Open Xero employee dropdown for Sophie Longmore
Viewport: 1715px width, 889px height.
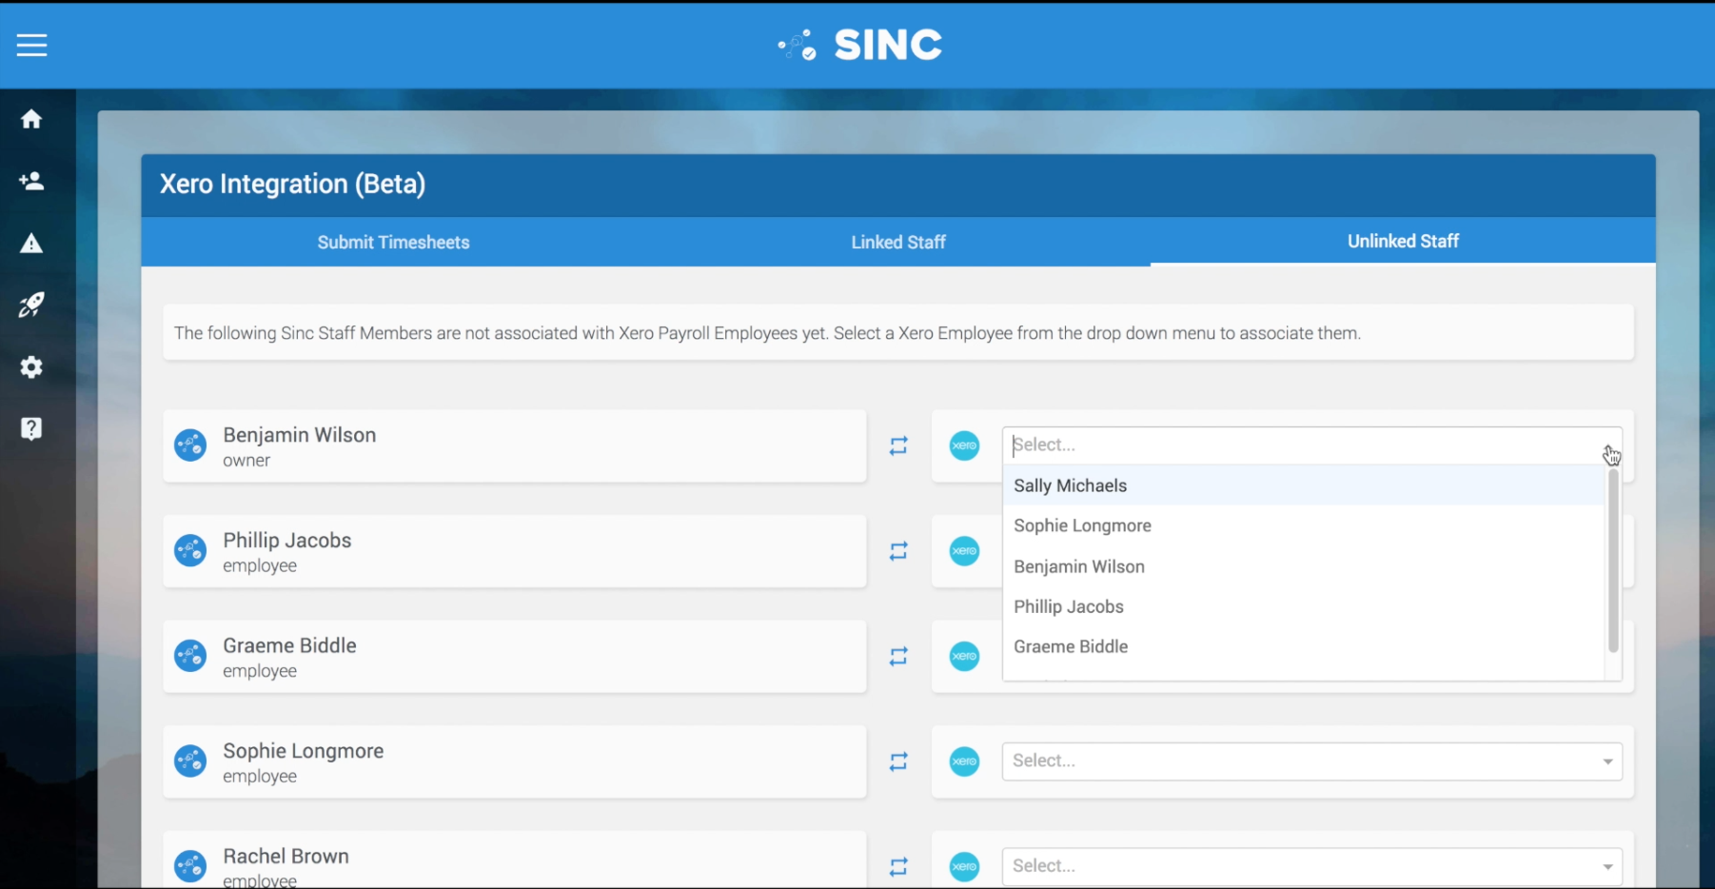click(1311, 761)
